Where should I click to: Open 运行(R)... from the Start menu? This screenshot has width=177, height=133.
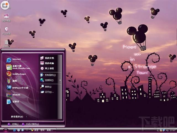(x=47, y=92)
